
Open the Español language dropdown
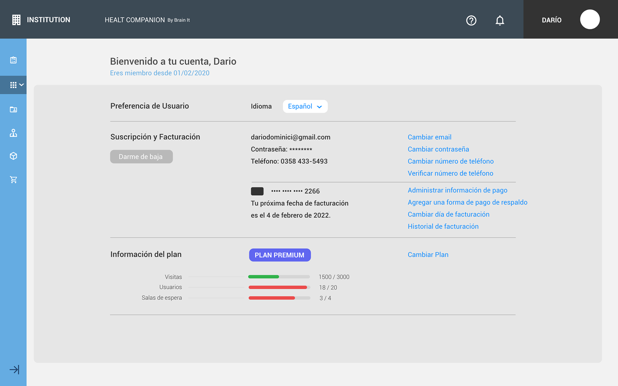(x=305, y=106)
